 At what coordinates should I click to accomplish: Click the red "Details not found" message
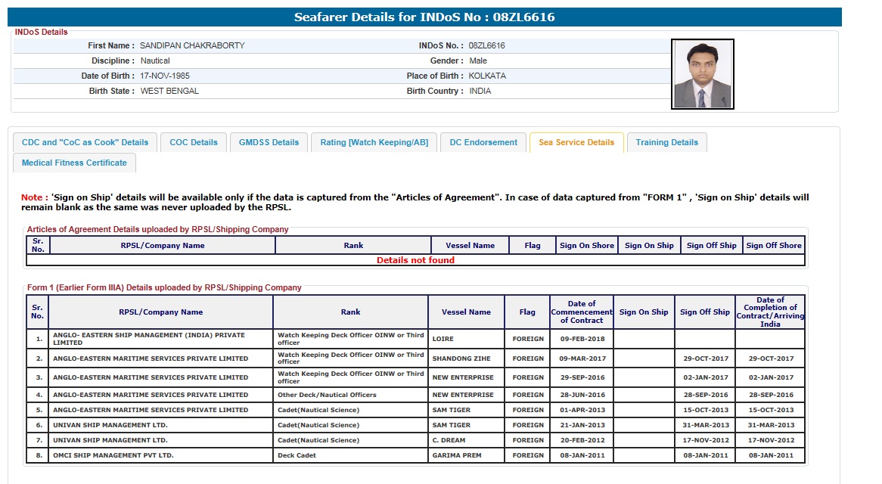click(415, 260)
